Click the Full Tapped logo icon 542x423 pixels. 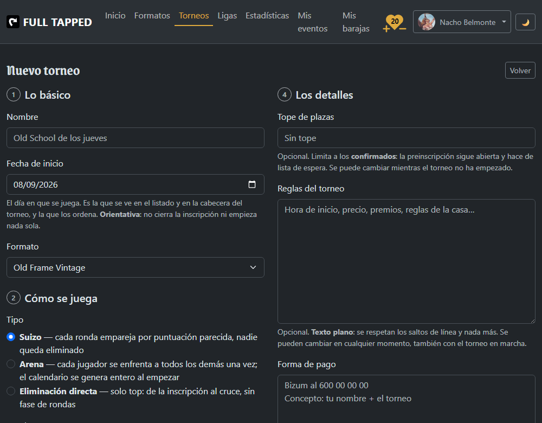13,22
